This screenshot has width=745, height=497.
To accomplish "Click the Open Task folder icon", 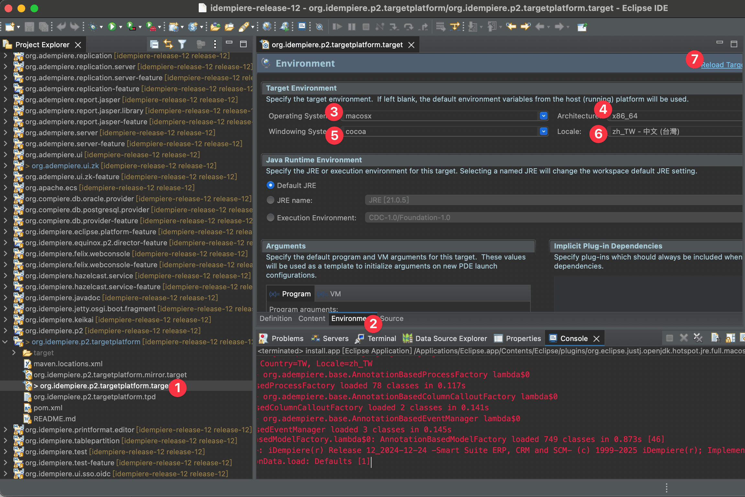I will tap(229, 27).
